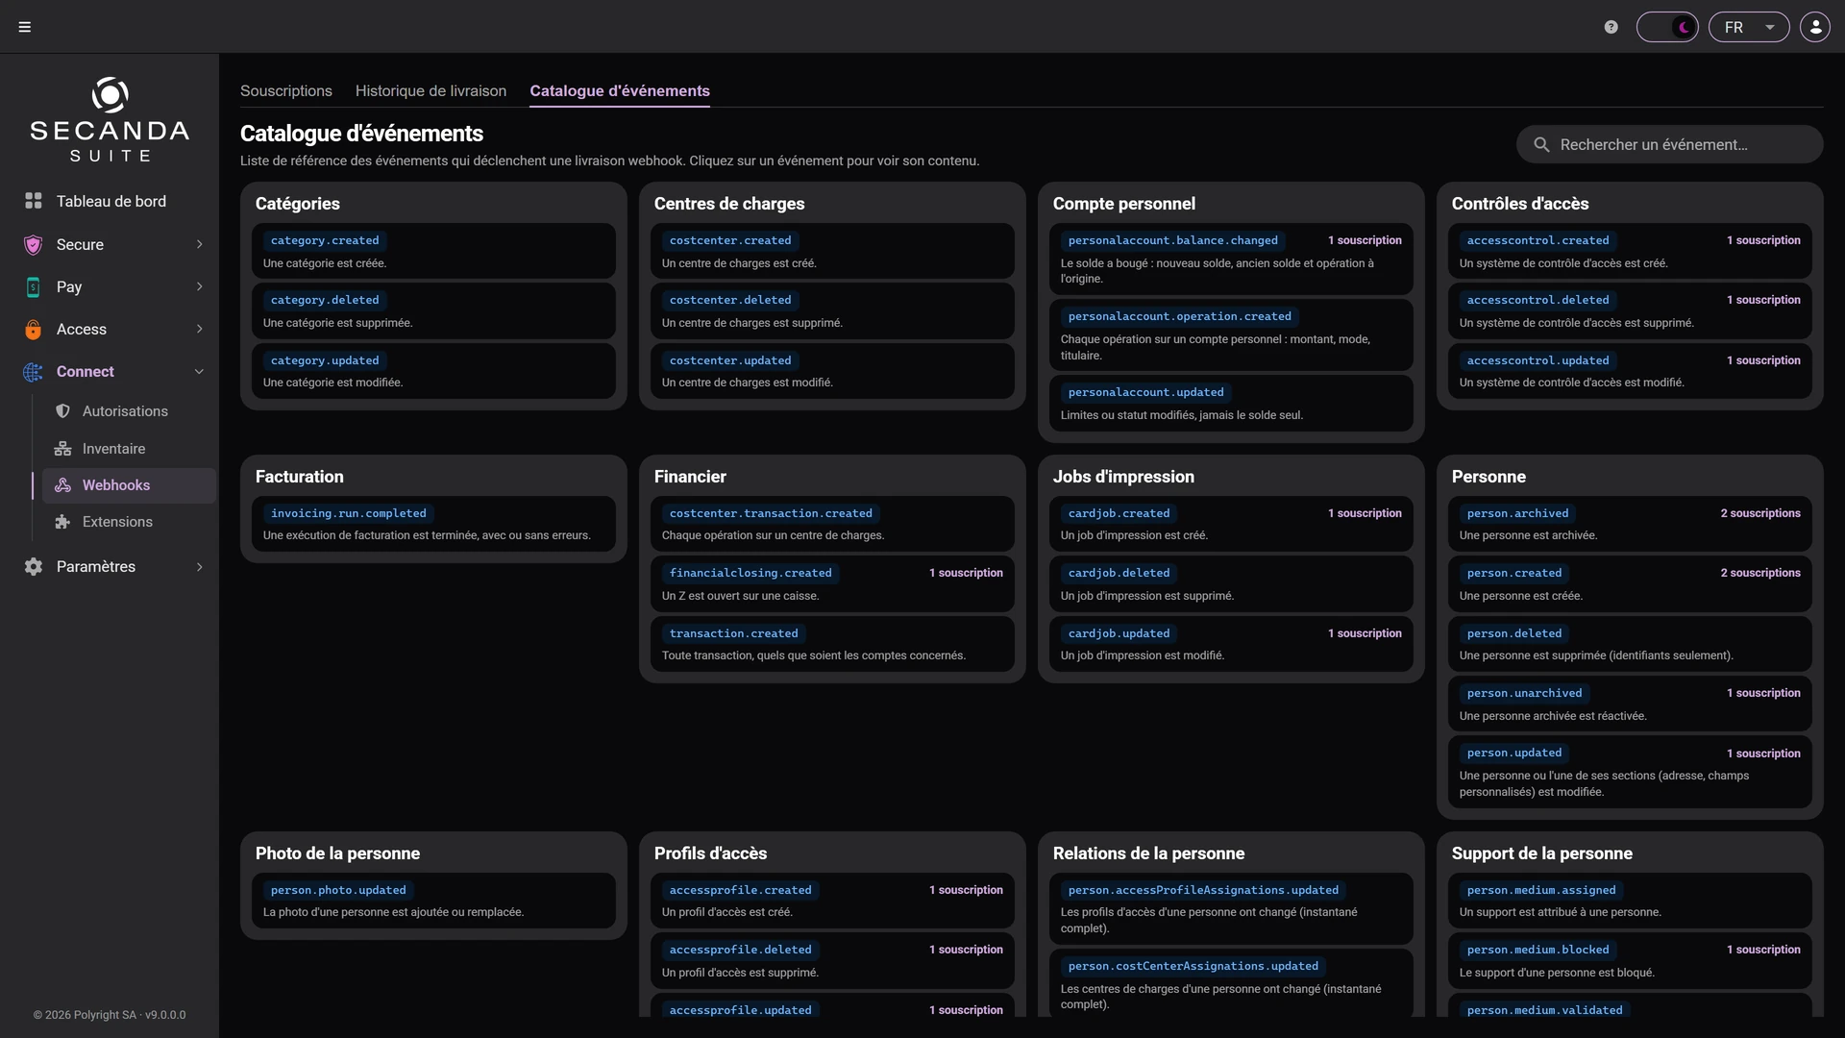Open the costcenter.deleted event
The width and height of the screenshot is (1845, 1038).
tap(832, 310)
